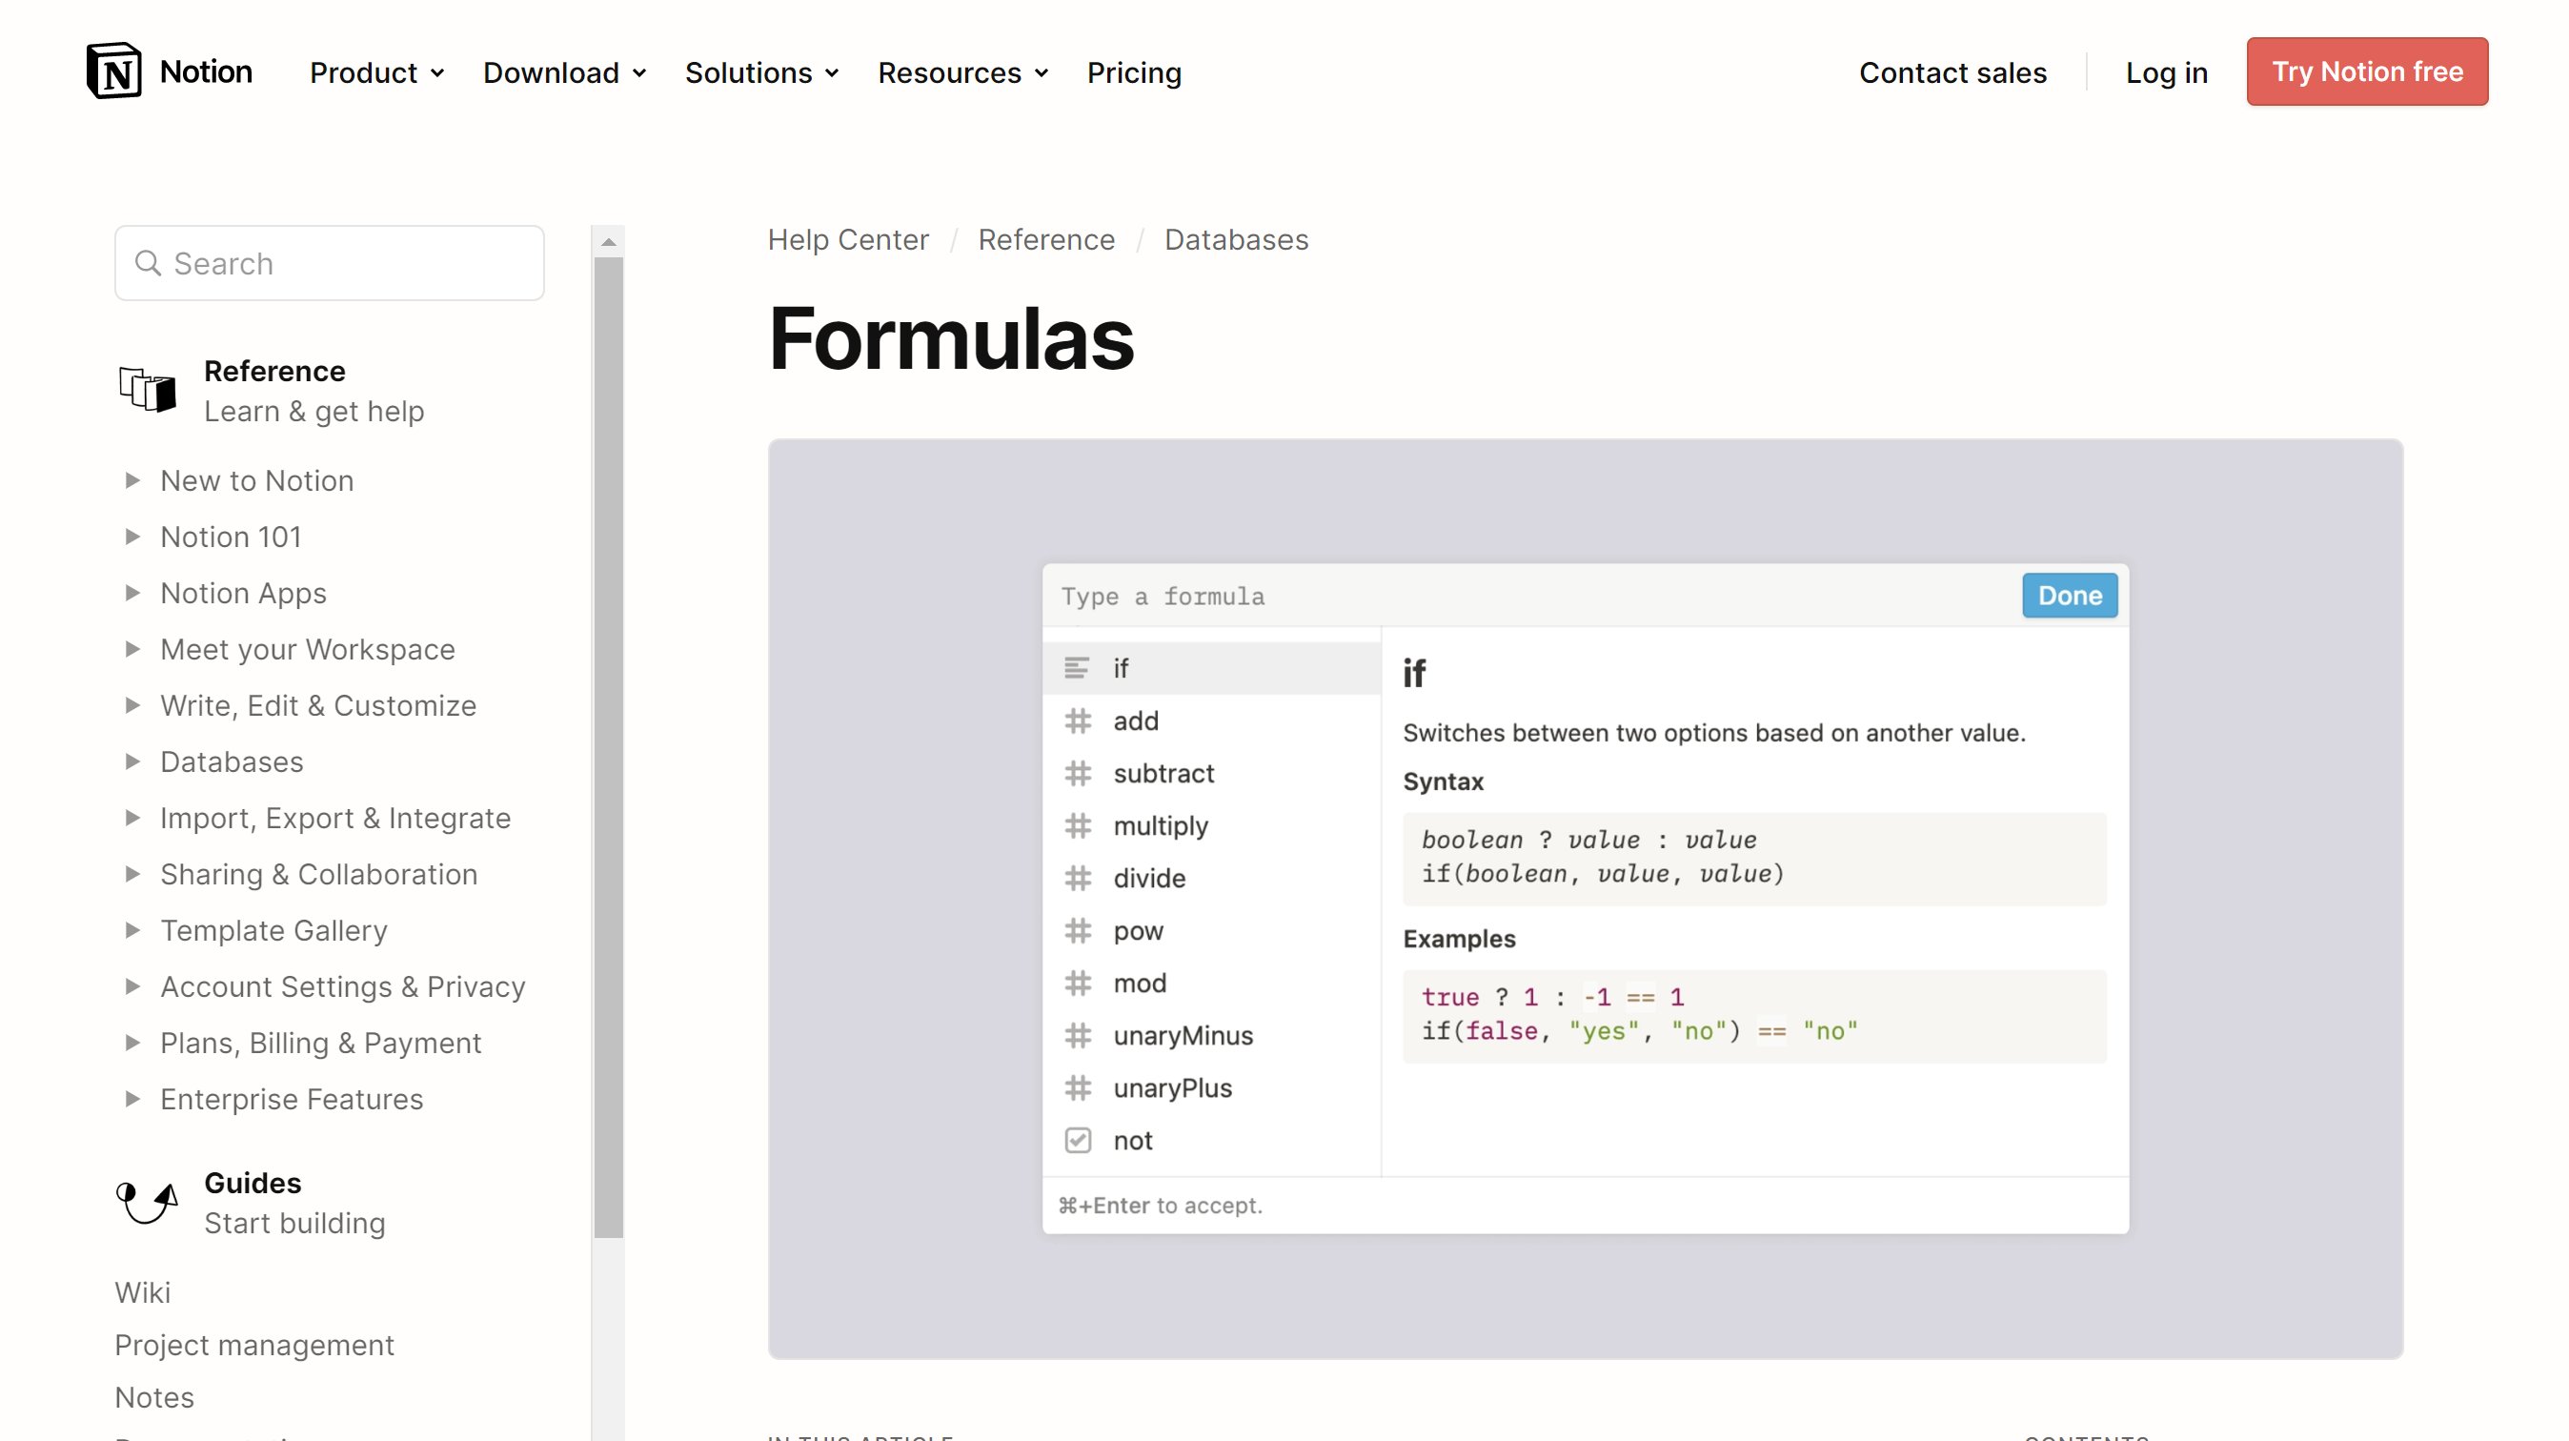Click the checkbox icon next to 'not'
Image resolution: width=2569 pixels, height=1441 pixels.
[x=1077, y=1140]
